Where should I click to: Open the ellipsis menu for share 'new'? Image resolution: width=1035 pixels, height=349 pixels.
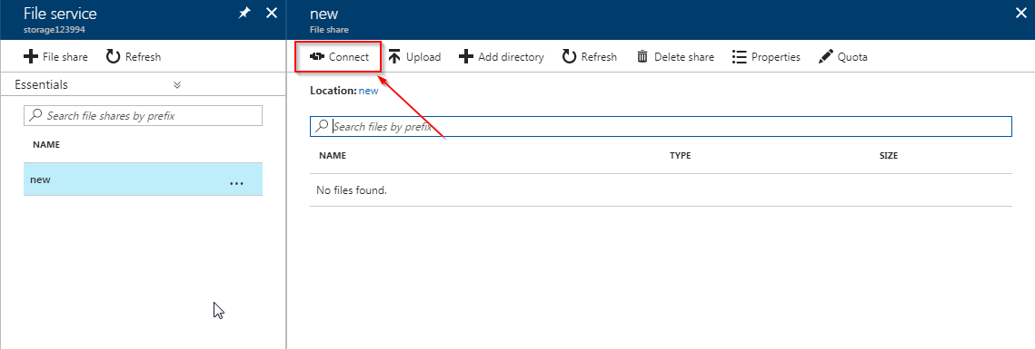click(236, 184)
